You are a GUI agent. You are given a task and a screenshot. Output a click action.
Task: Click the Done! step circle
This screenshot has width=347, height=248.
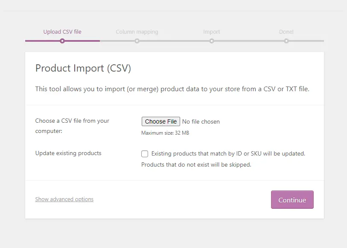(286, 41)
